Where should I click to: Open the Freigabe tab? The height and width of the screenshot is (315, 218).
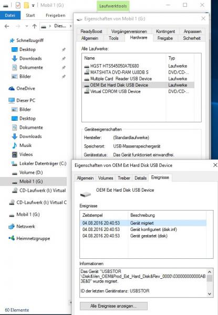coord(165,38)
